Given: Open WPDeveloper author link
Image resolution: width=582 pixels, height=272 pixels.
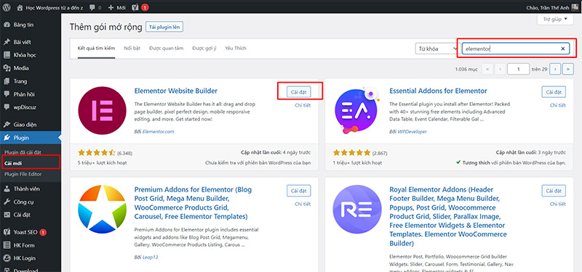Looking at the screenshot, I should (412, 131).
